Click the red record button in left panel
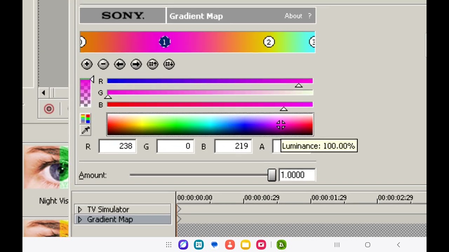This screenshot has height=252, width=449. (49, 109)
